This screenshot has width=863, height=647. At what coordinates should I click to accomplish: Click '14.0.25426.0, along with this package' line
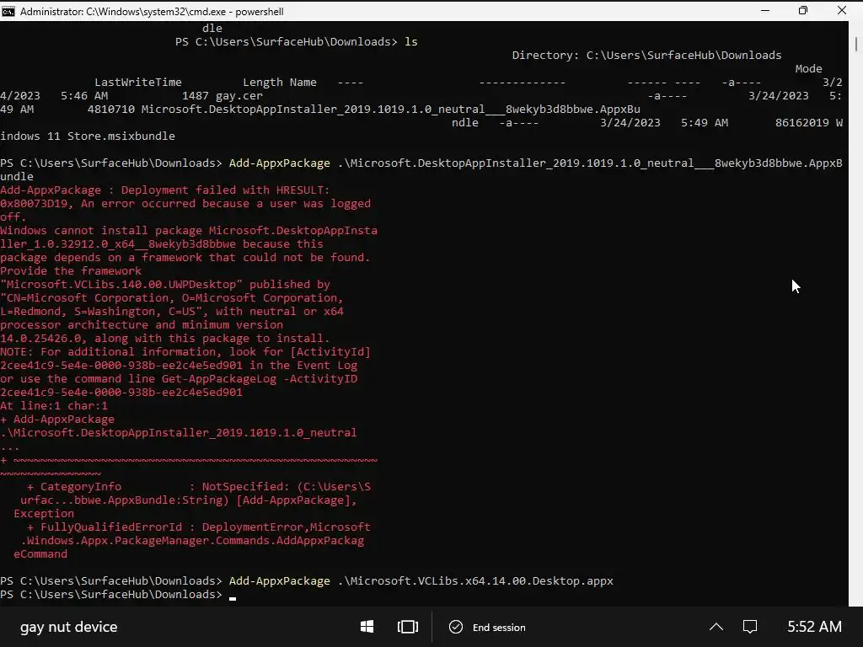coord(164,339)
